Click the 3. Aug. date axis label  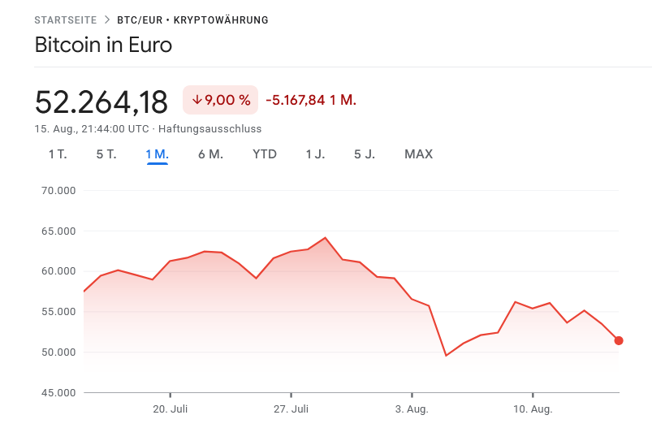click(412, 409)
